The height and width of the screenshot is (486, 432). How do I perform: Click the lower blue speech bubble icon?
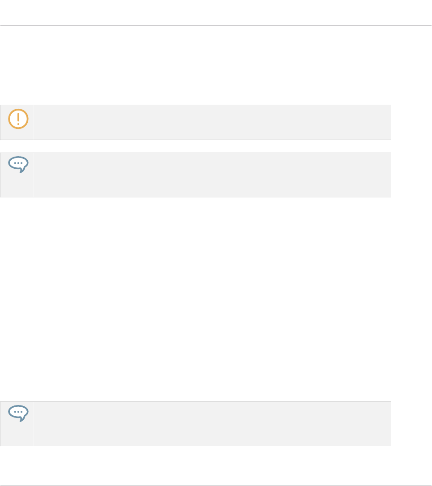point(18,414)
